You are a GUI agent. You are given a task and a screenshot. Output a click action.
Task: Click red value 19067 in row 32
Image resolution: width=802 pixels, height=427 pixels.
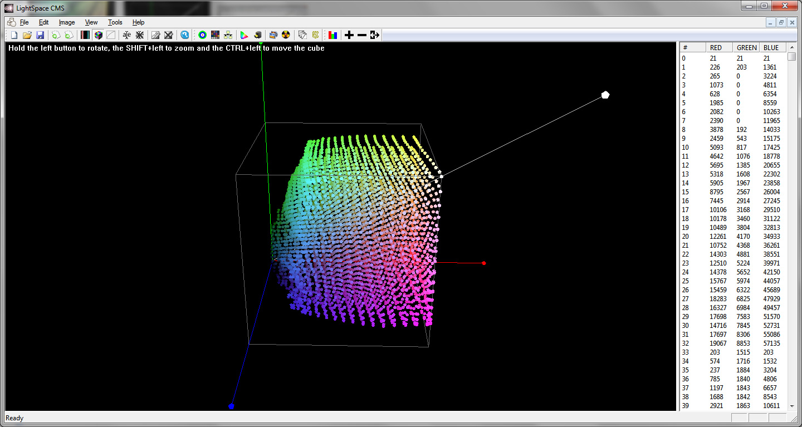click(718, 343)
